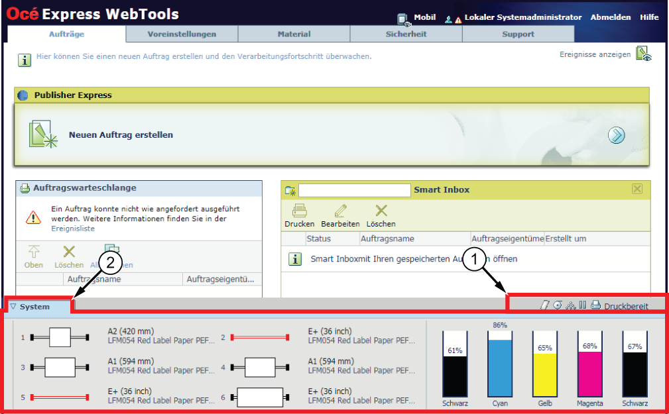
Task: Open the Ereignisliste link
Action: [x=73, y=229]
